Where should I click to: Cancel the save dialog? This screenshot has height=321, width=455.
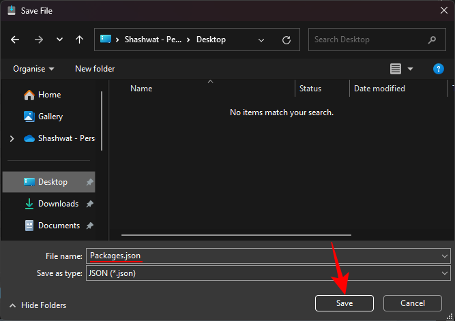click(412, 303)
